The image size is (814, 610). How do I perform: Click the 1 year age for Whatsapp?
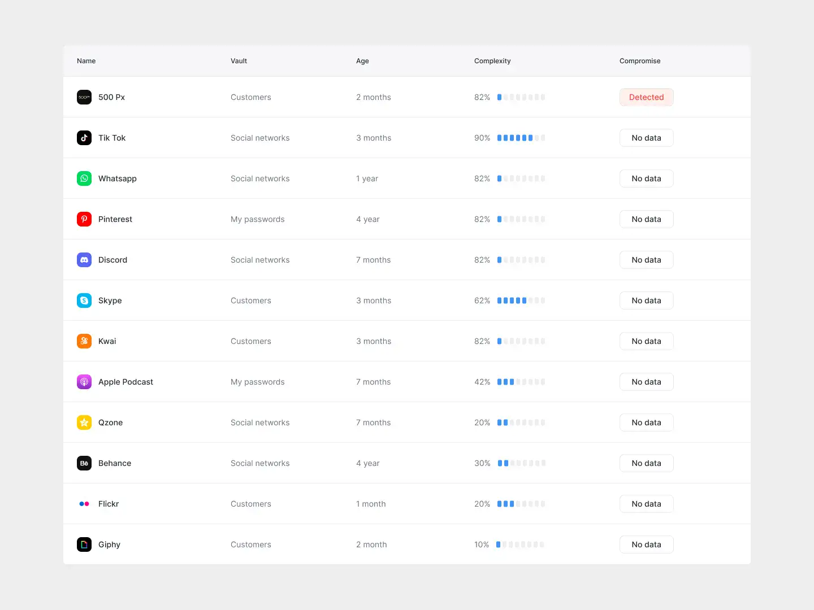367,178
